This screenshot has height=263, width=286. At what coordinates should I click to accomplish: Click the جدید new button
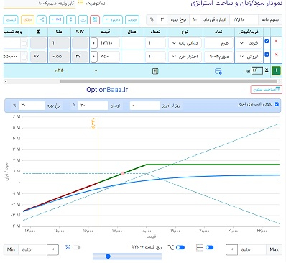coord(132,19)
